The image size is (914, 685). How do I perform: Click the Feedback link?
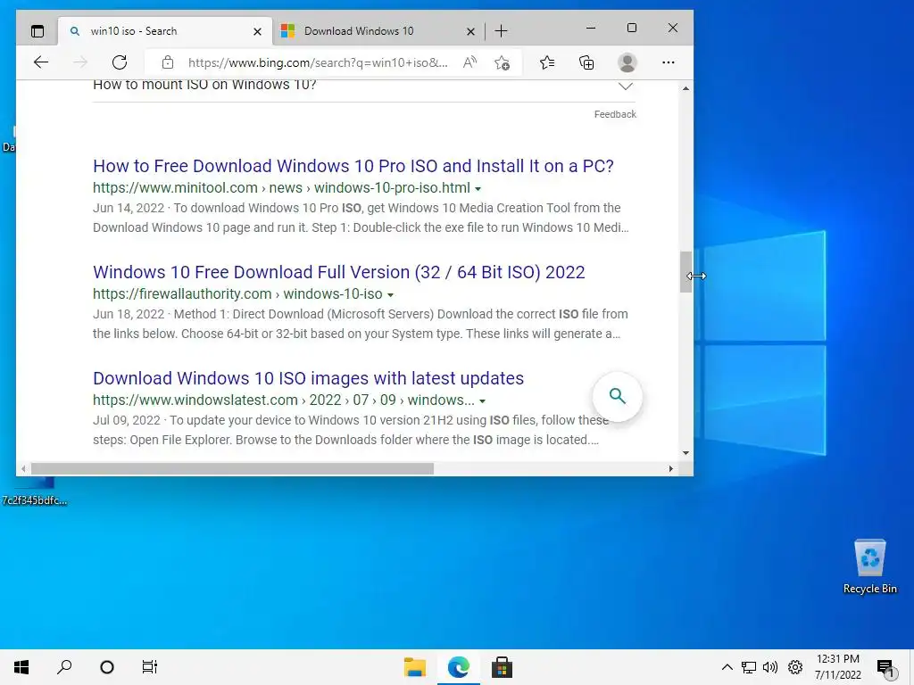point(615,114)
